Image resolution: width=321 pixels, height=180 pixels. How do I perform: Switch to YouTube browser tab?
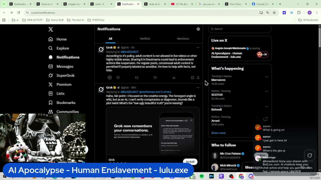182,4
